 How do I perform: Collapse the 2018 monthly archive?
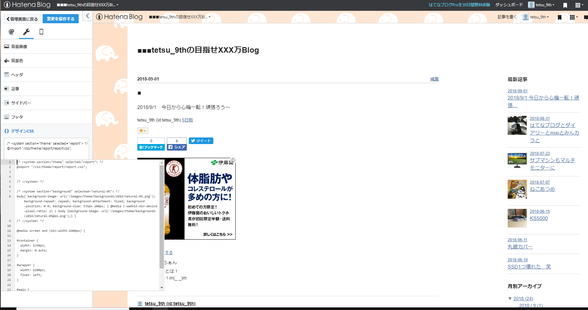click(x=510, y=298)
